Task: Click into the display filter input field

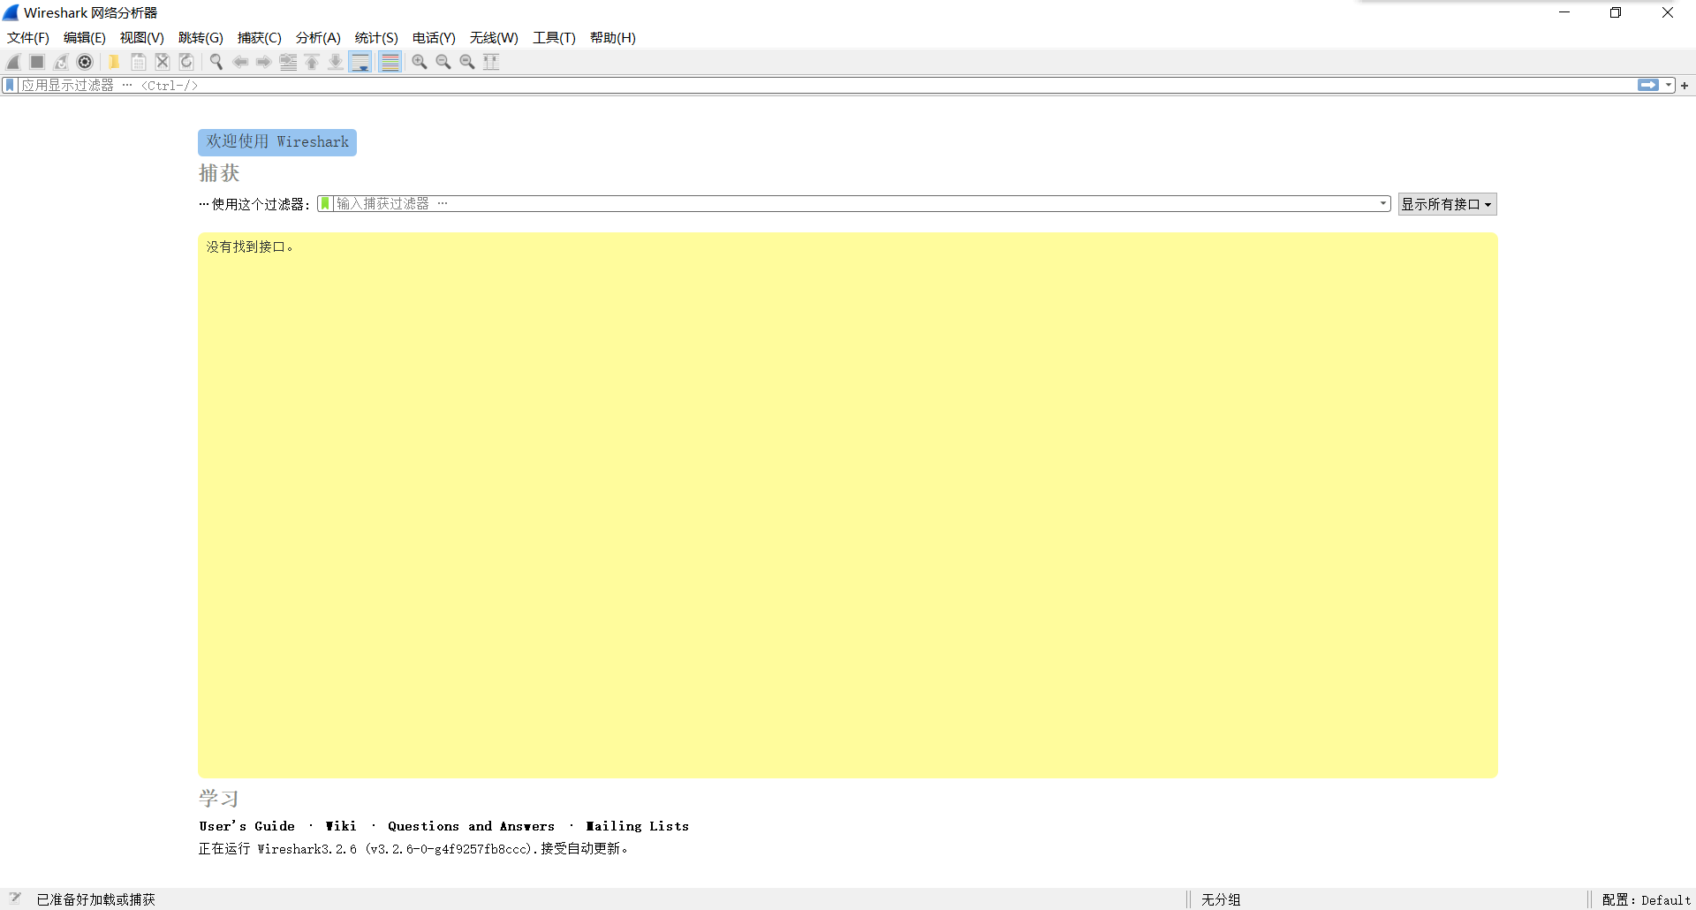Action: (795, 86)
